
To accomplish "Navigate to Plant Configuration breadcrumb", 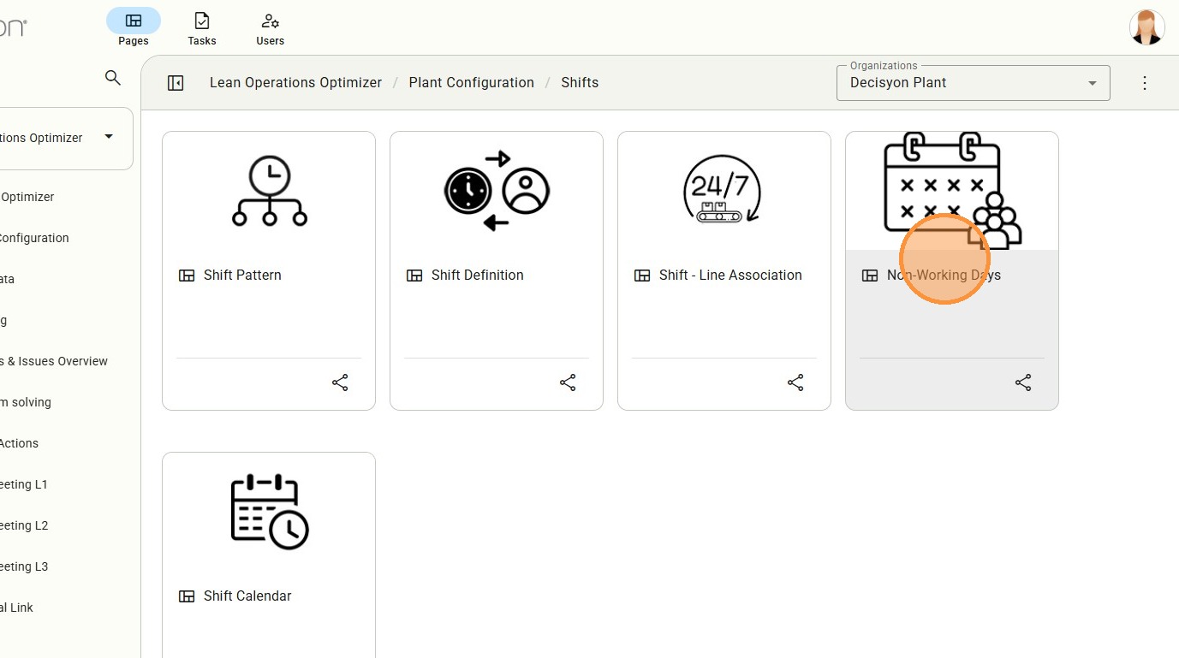I will tap(471, 83).
